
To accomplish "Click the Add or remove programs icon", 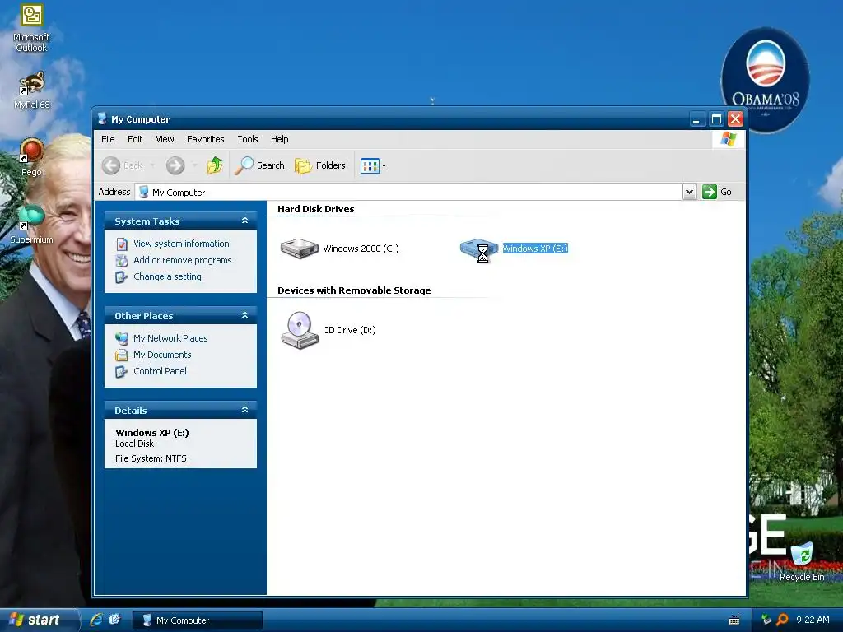I will (122, 261).
